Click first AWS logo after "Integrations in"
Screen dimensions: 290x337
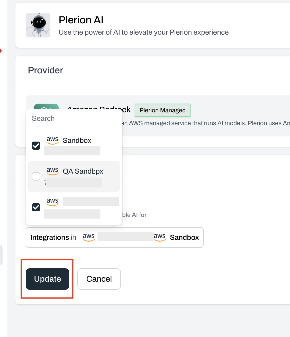(x=89, y=237)
